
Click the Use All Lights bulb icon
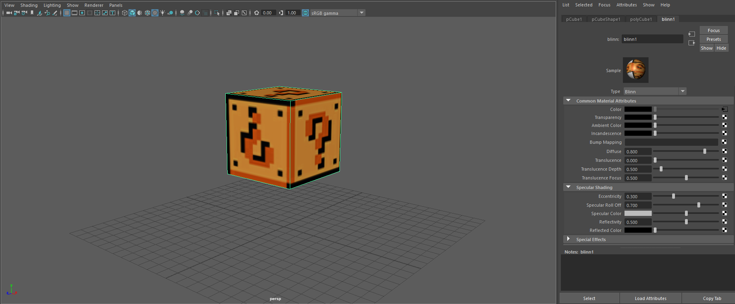click(x=163, y=13)
